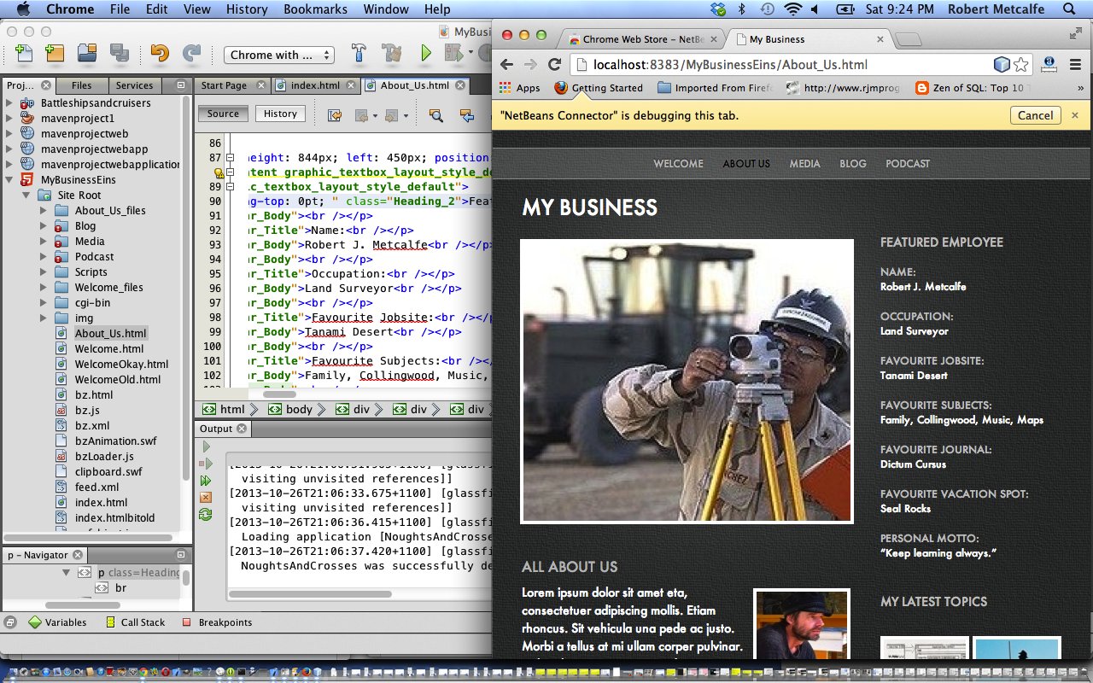Open the Bookmarks menu in menu bar
The width and height of the screenshot is (1093, 683).
click(315, 9)
